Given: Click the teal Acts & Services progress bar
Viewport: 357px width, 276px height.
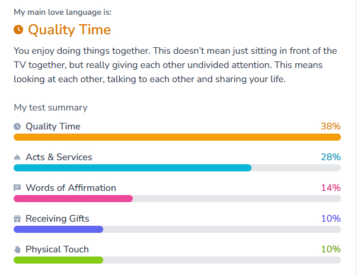Looking at the screenshot, I should (132, 168).
